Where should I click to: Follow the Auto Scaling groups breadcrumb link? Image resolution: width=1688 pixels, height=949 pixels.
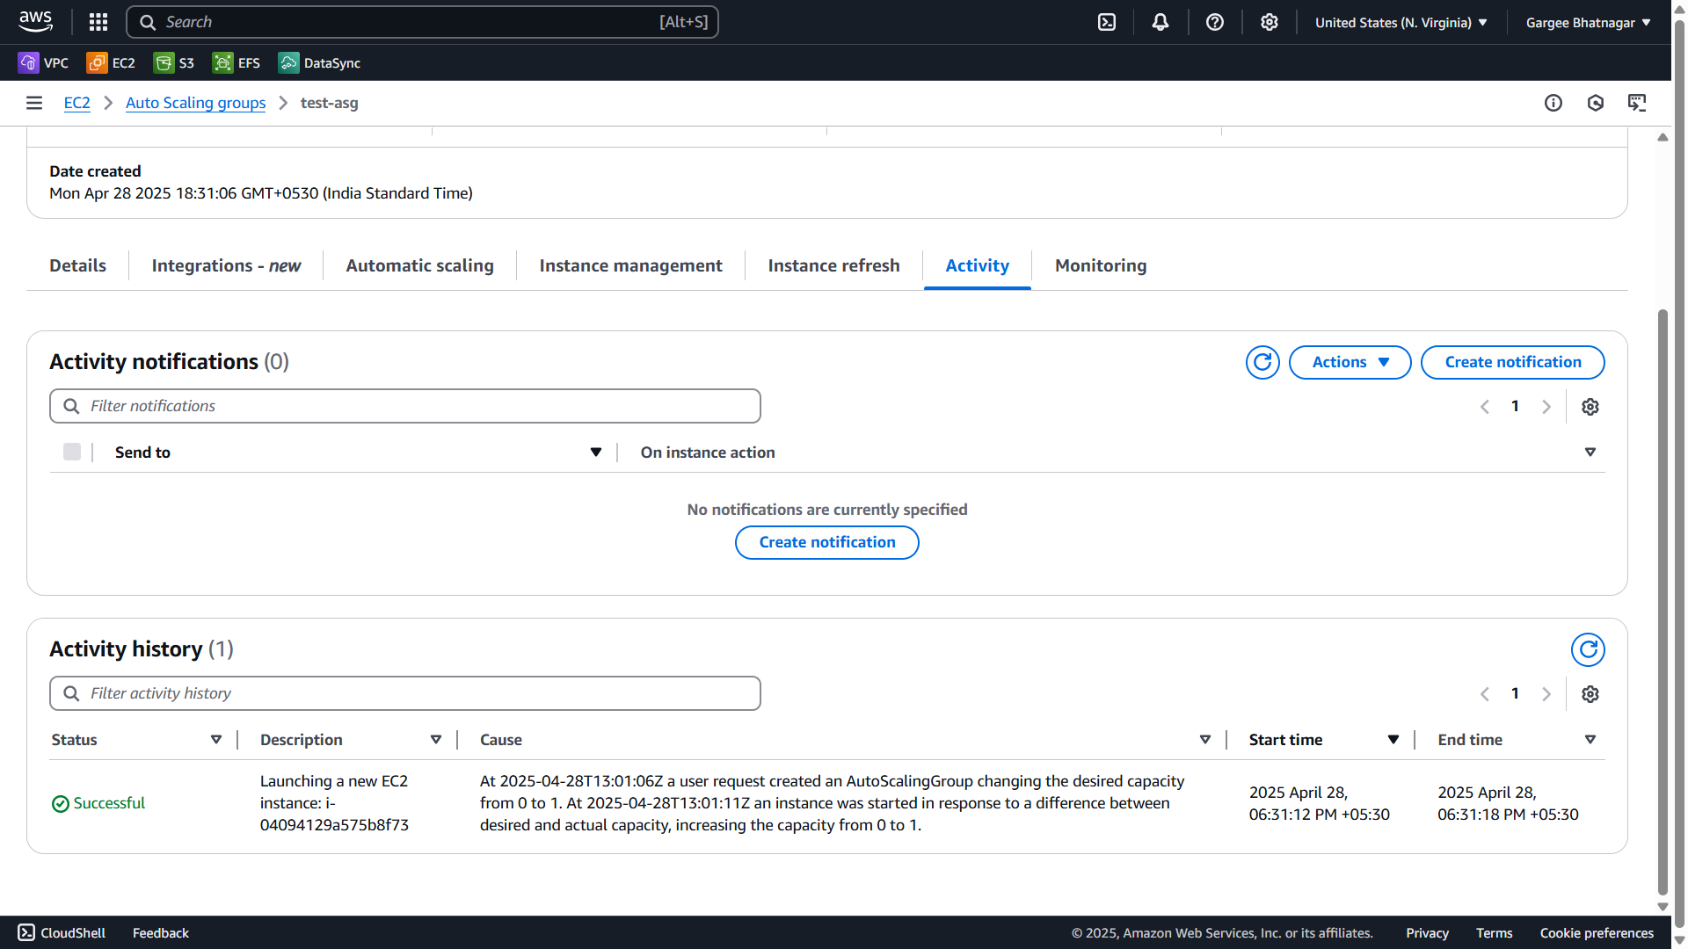195,103
